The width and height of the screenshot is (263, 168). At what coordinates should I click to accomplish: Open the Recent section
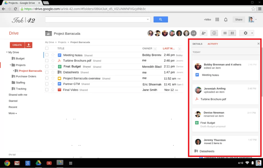(13, 107)
